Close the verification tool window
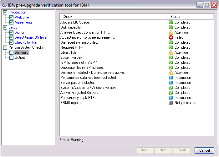The width and height of the screenshot is (219, 157). click(x=214, y=5)
